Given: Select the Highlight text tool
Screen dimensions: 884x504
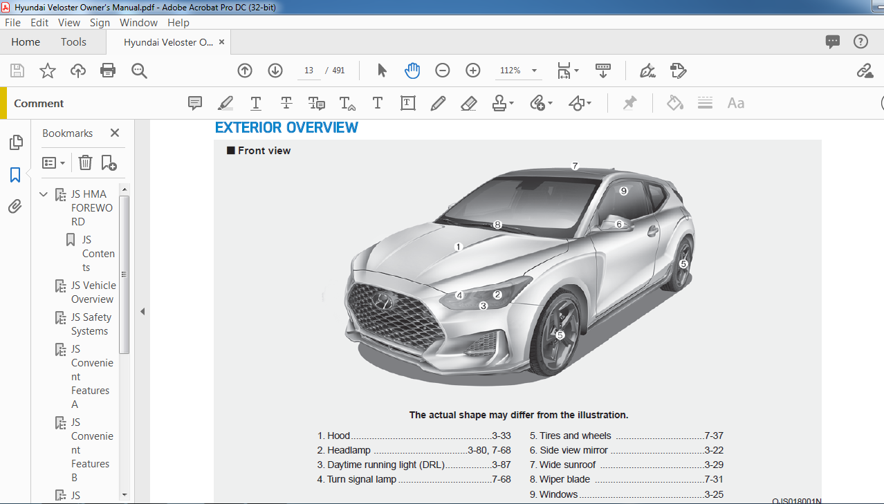Looking at the screenshot, I should (x=225, y=103).
